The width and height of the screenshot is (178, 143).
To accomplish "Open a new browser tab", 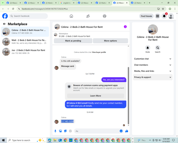I will click(x=150, y=3).
